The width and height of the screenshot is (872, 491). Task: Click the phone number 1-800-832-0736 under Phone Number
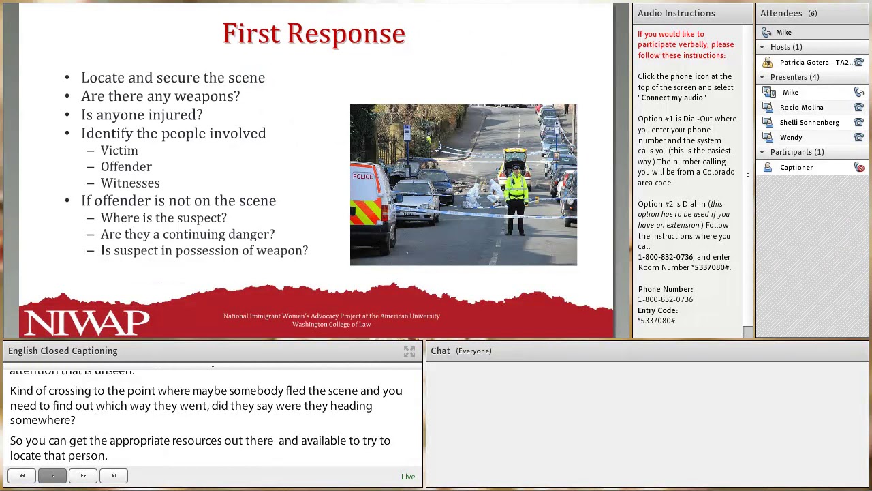pos(665,300)
